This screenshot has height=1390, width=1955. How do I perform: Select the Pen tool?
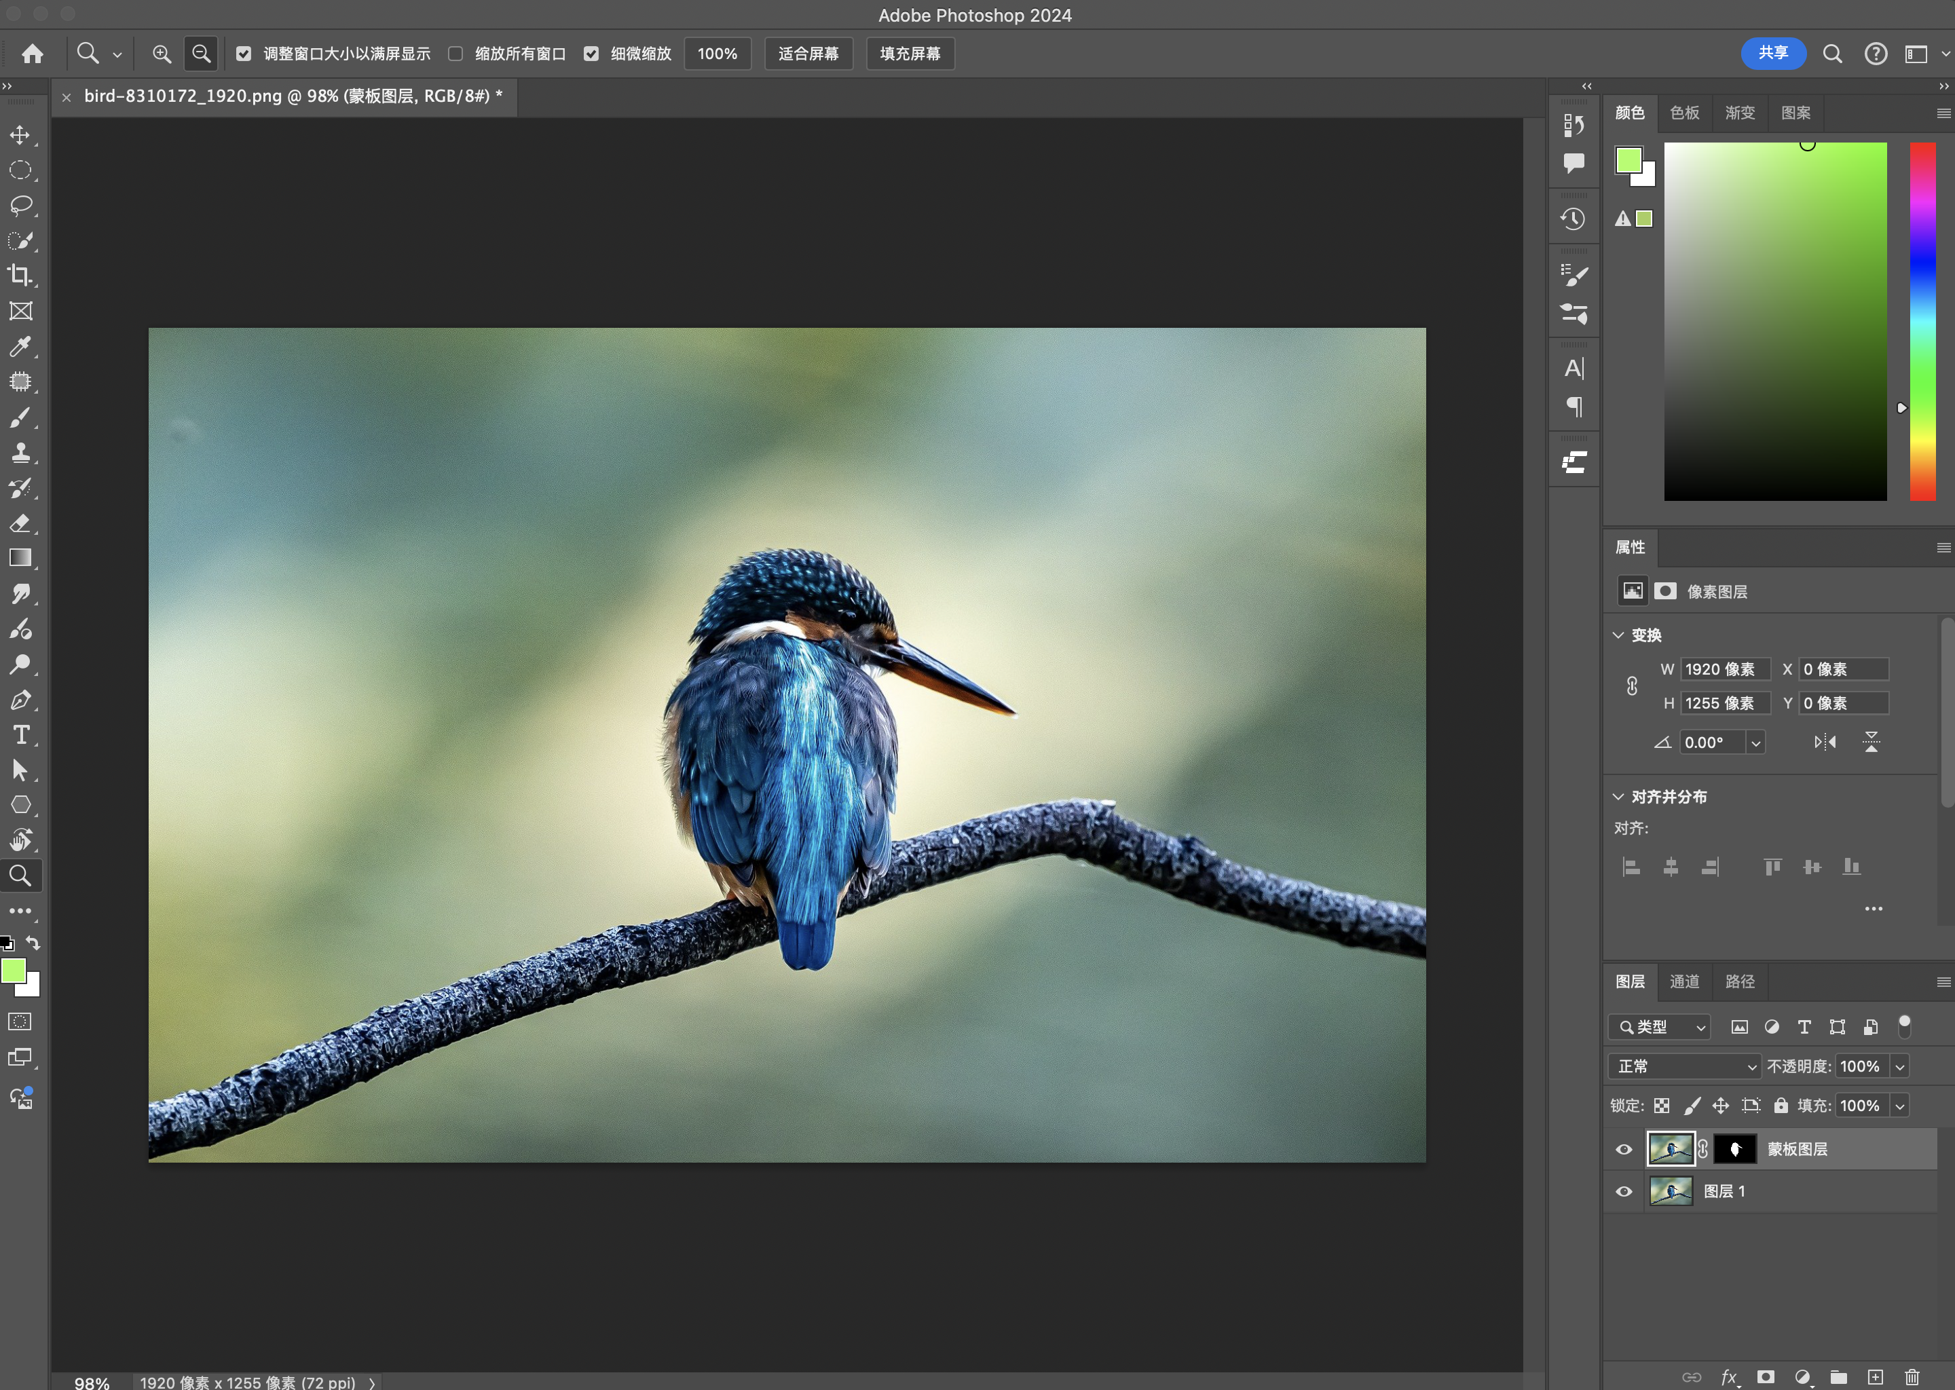pyautogui.click(x=20, y=699)
